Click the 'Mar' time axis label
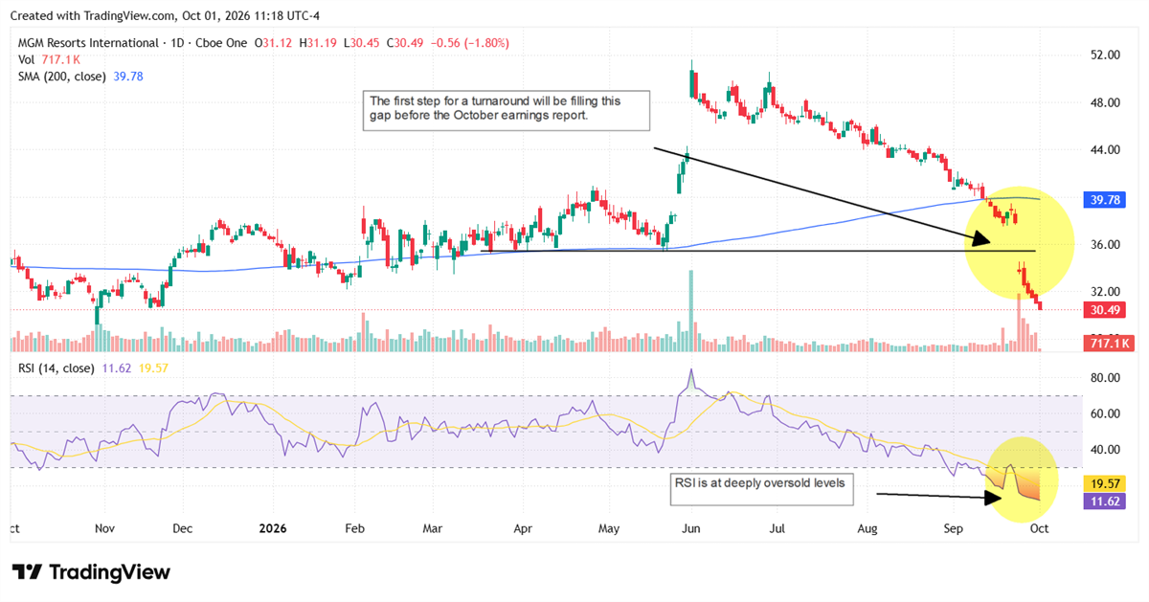 click(x=432, y=527)
